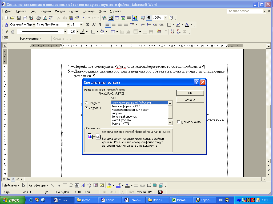Toggle show paragraph marks icon

pyautogui.click(x=149, y=18)
